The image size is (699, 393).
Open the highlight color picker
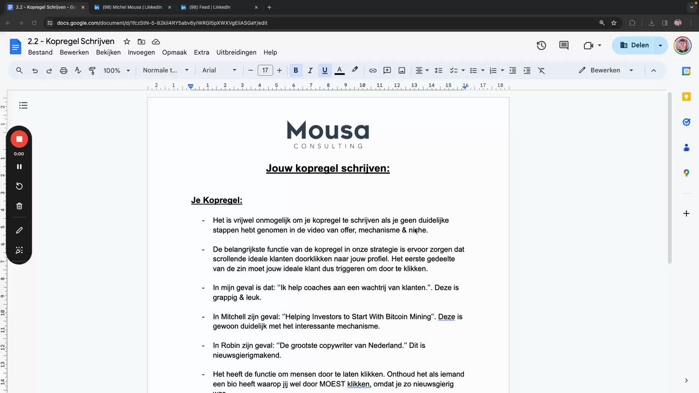pyautogui.click(x=355, y=70)
